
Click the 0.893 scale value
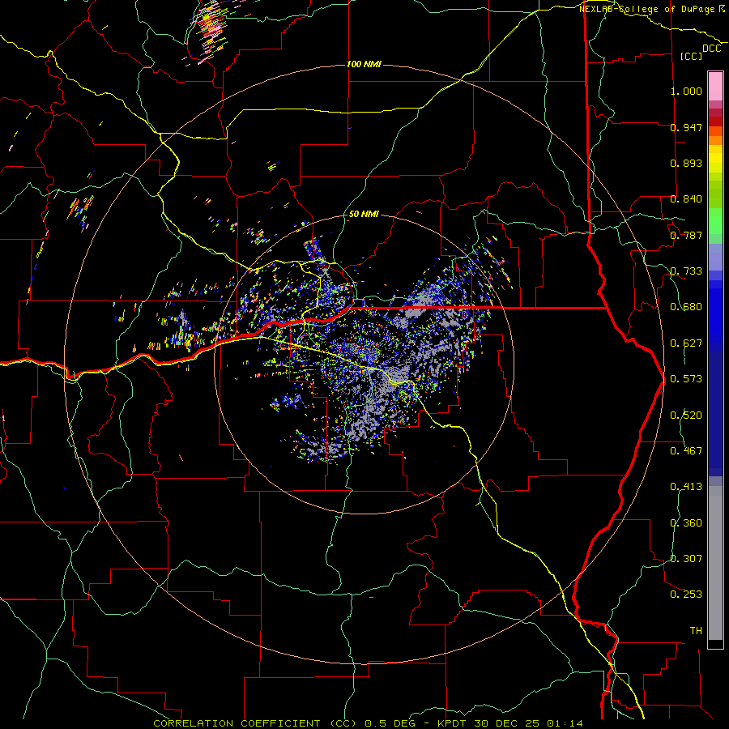686,163
